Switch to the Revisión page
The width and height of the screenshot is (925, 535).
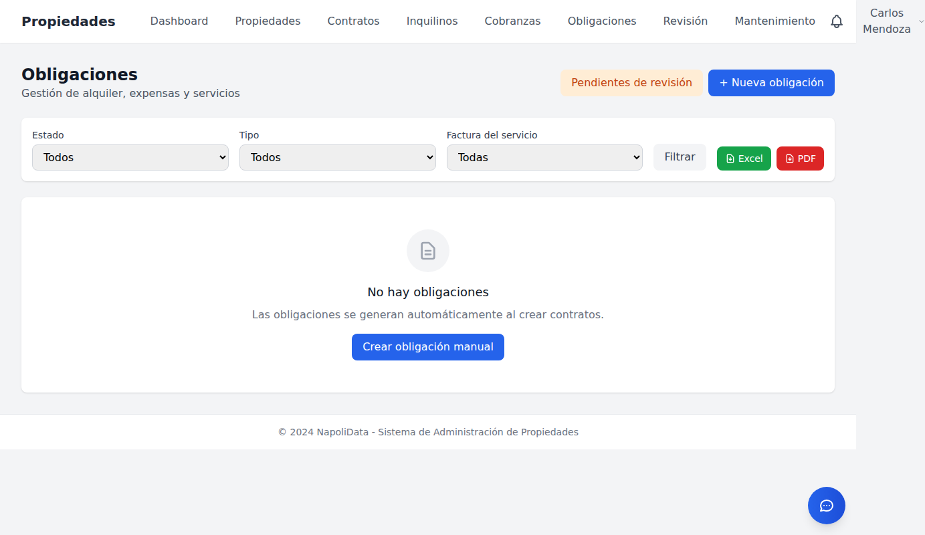coord(685,21)
